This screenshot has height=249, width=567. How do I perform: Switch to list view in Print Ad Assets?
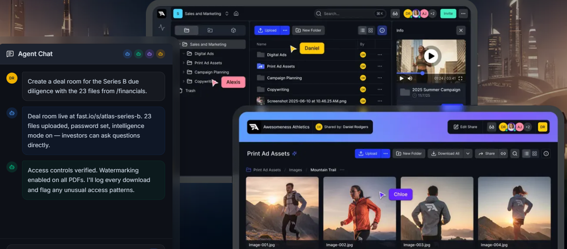pos(527,153)
